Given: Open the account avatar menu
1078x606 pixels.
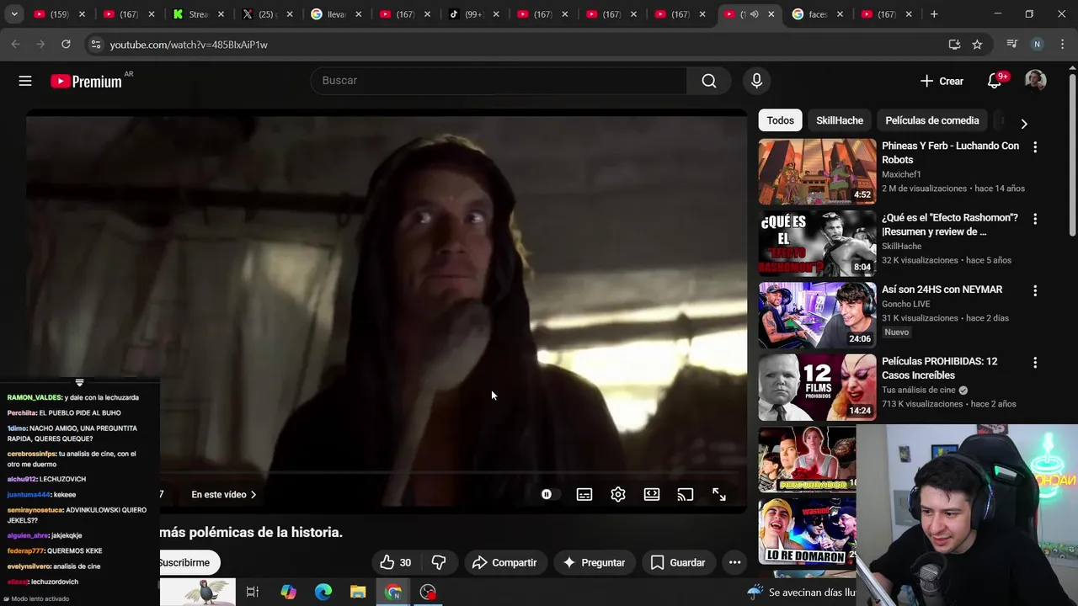Looking at the screenshot, I should [x=1035, y=81].
